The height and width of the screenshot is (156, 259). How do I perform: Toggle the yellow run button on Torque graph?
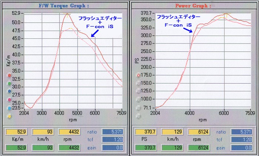click(x=10, y=116)
